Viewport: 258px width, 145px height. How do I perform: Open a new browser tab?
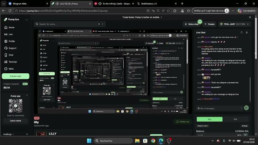(x=182, y=4)
